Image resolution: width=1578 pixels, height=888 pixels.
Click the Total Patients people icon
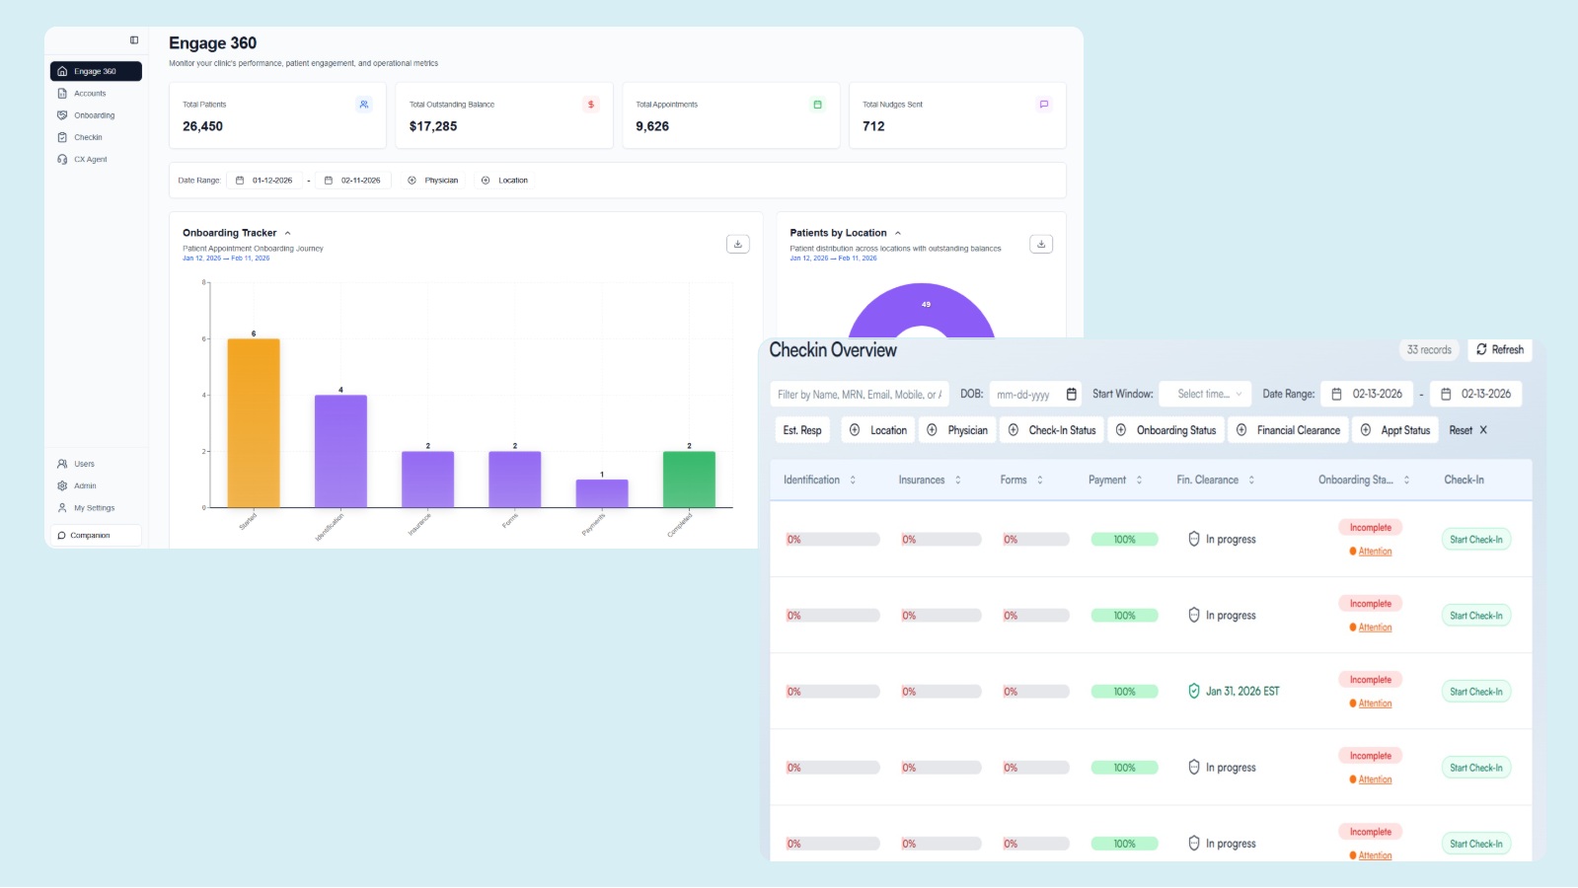pyautogui.click(x=364, y=105)
